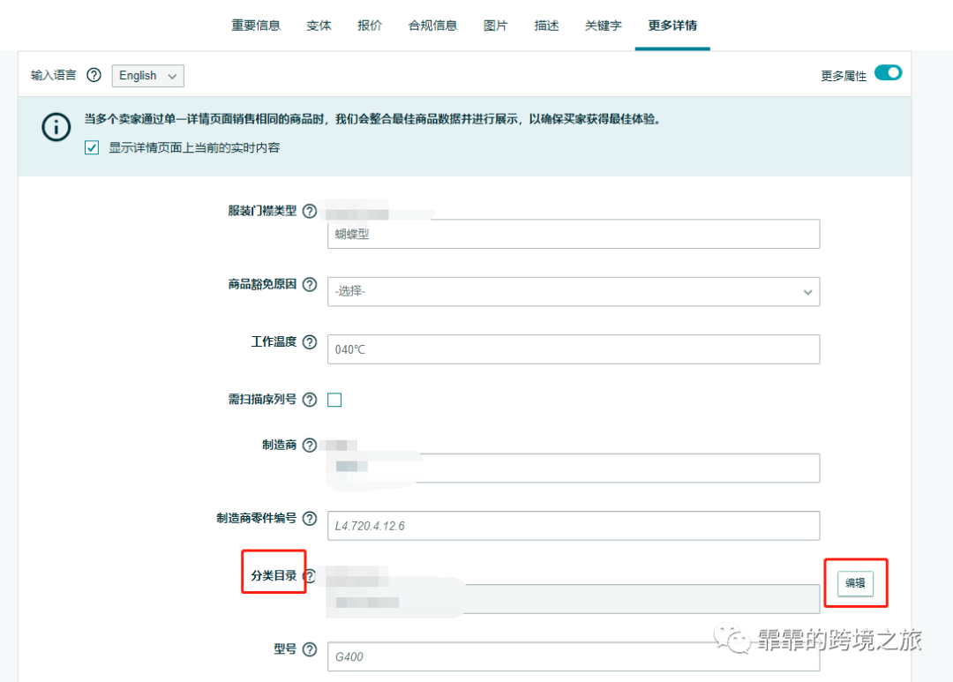Click the 编辑 button next to 分类目录

[x=854, y=583]
